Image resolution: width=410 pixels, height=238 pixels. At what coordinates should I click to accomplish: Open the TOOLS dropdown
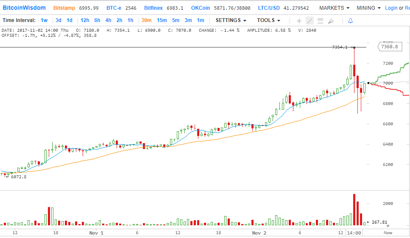[268, 20]
